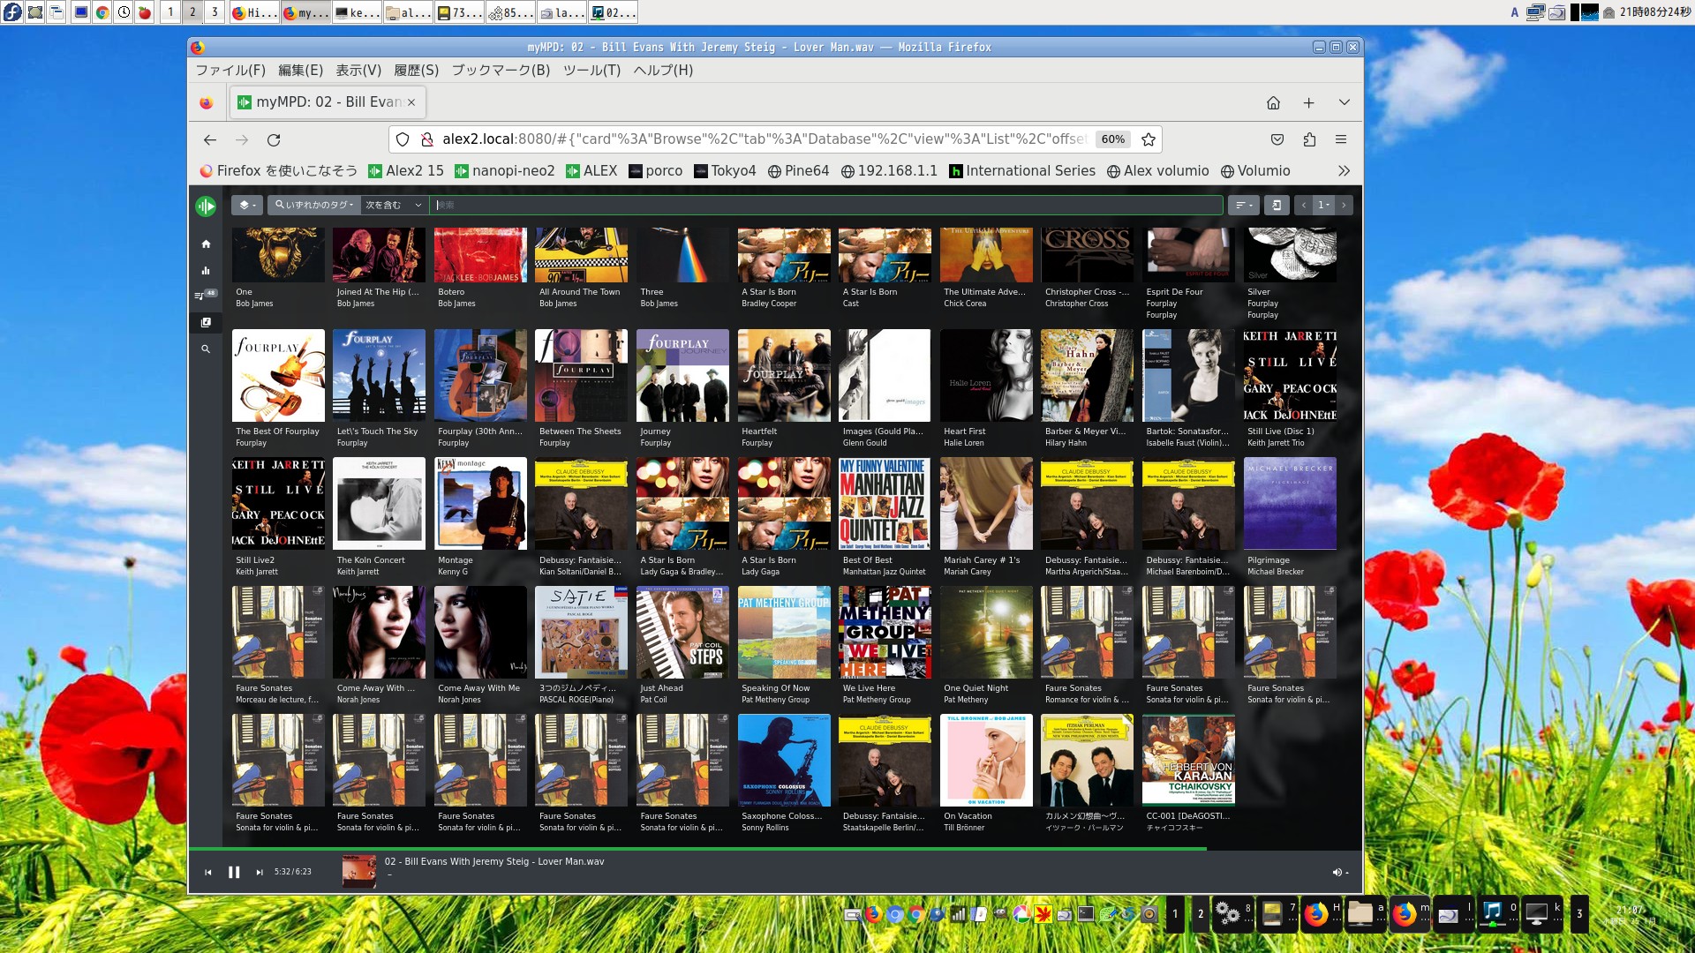Image resolution: width=1695 pixels, height=953 pixels.
Task: Open The Koln Concert album cover
Action: [x=379, y=504]
